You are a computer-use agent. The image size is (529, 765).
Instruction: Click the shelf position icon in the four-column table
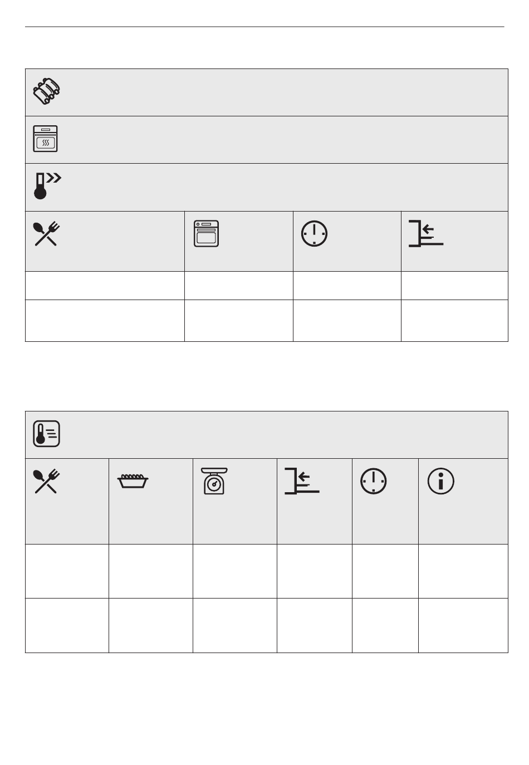pyautogui.click(x=426, y=233)
